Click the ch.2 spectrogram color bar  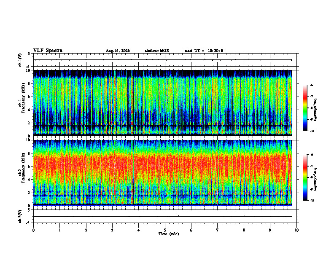coord(305,177)
